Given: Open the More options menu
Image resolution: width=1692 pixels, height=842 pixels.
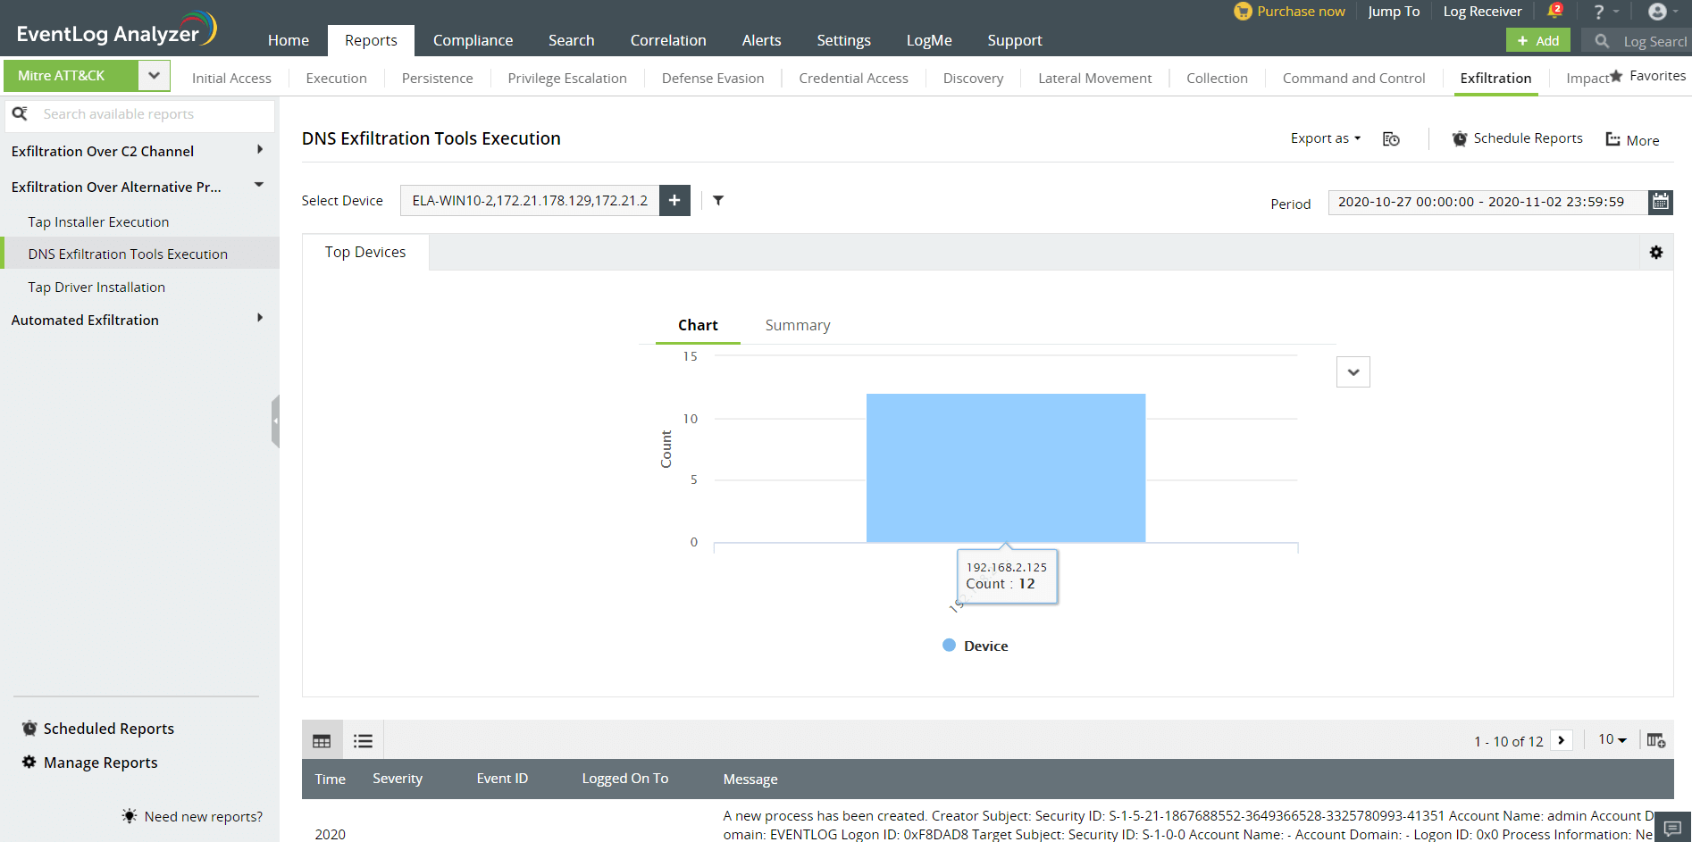Looking at the screenshot, I should (x=1633, y=140).
